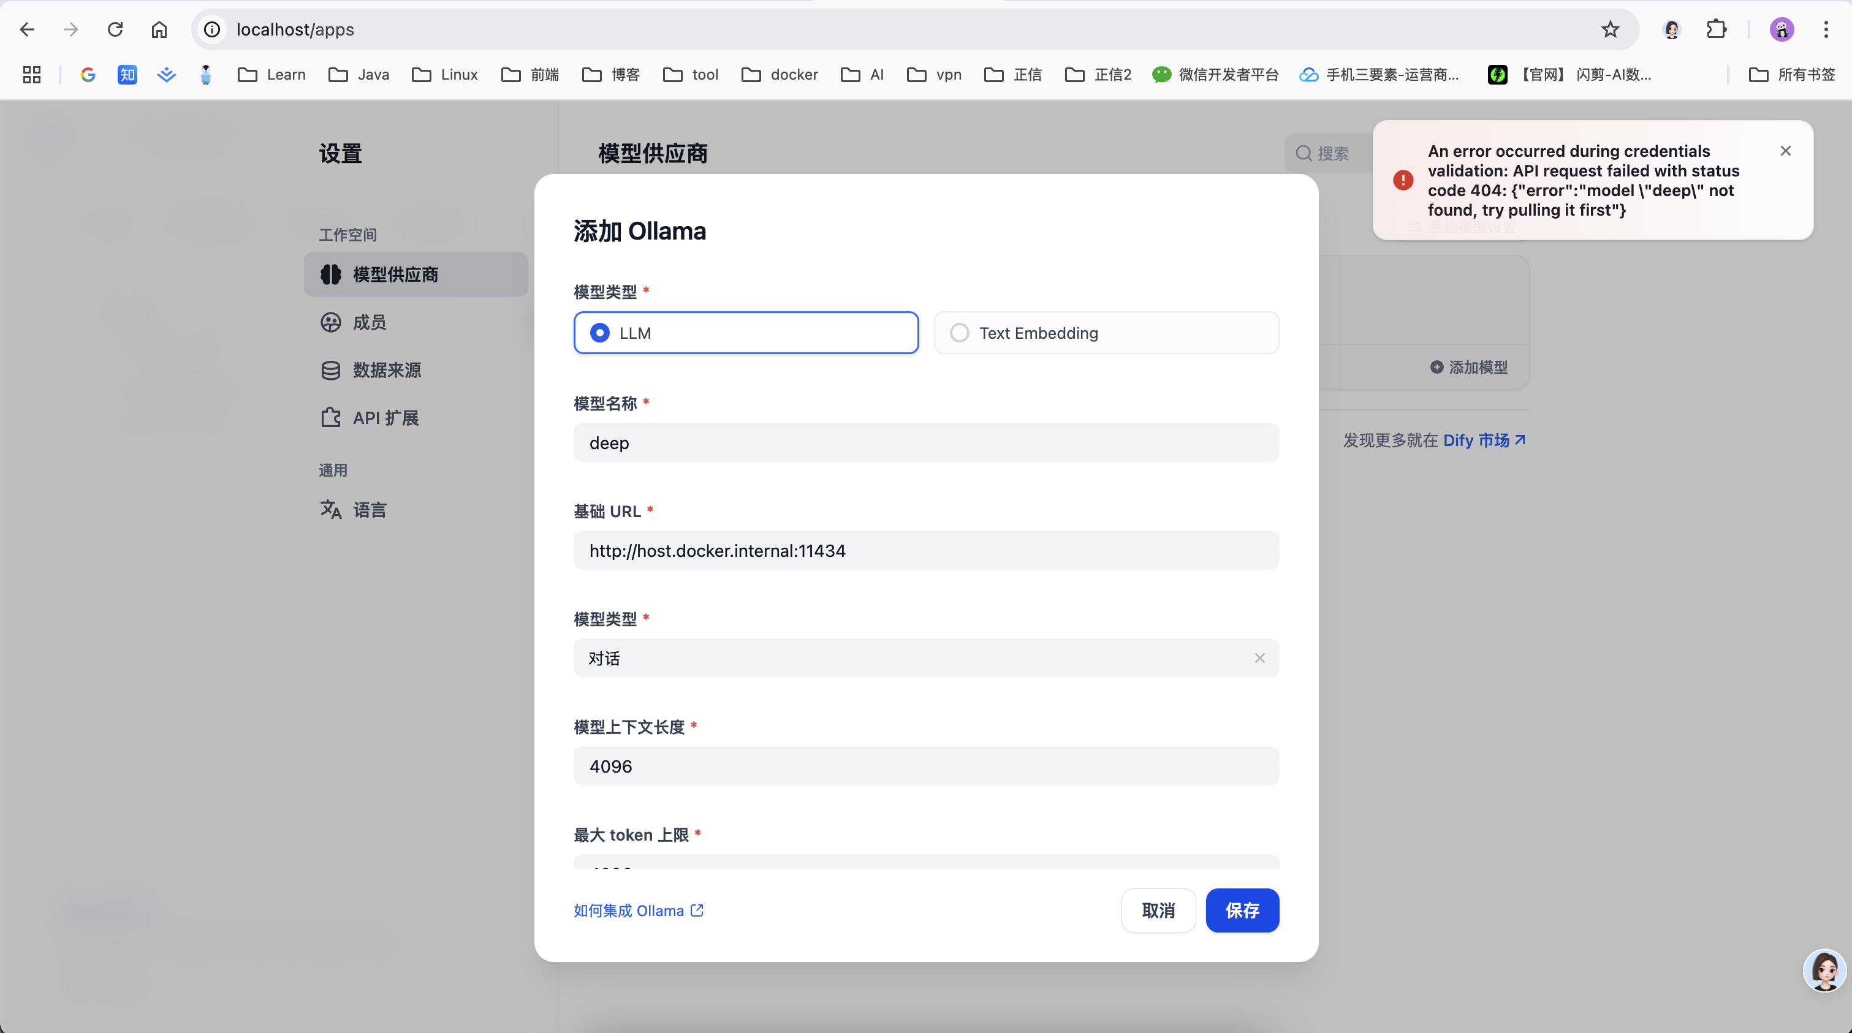The height and width of the screenshot is (1033, 1852).
Task: Click the 保存 button
Action: pyautogui.click(x=1242, y=910)
